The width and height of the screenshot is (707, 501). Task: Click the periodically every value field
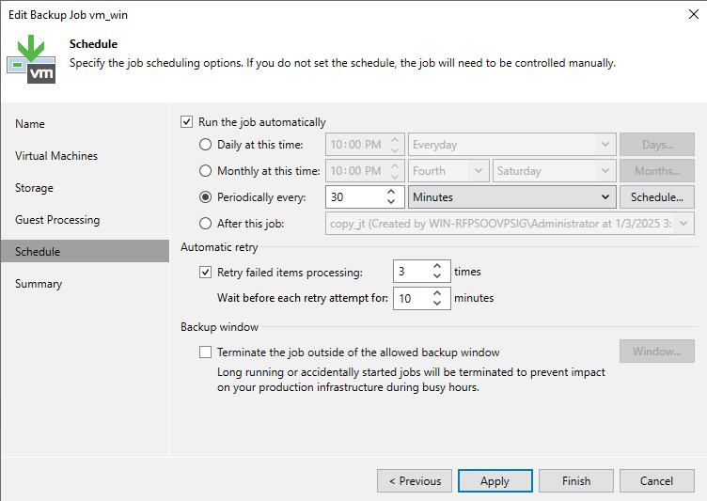tap(353, 197)
